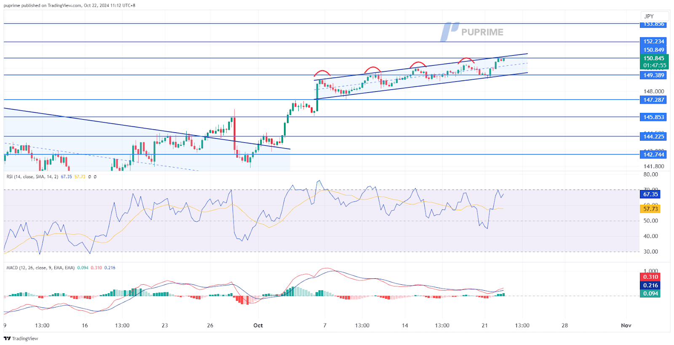This screenshot has width=674, height=345.
Task: Select the JPY currency label
Action: 649,16
